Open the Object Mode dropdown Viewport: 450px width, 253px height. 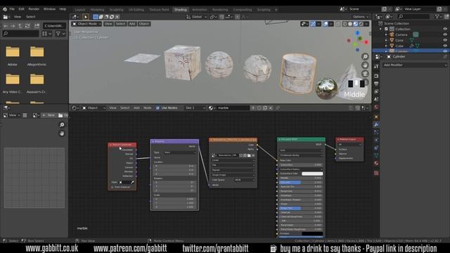point(86,24)
